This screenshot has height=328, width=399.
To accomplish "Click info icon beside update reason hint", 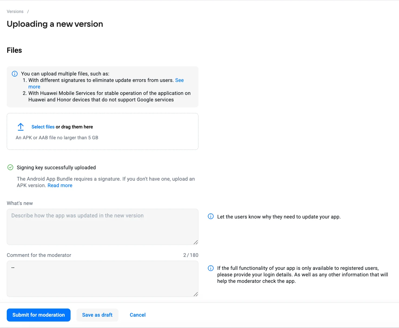I will click(211, 216).
